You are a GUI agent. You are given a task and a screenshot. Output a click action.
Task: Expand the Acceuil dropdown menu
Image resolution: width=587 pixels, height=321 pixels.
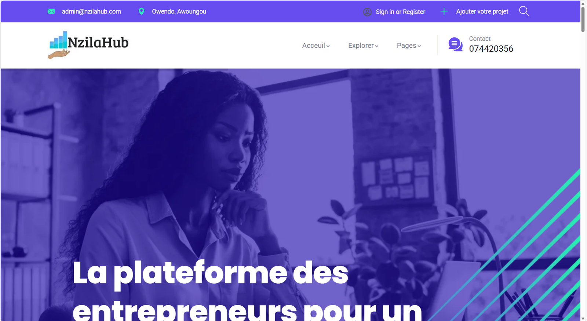point(316,45)
